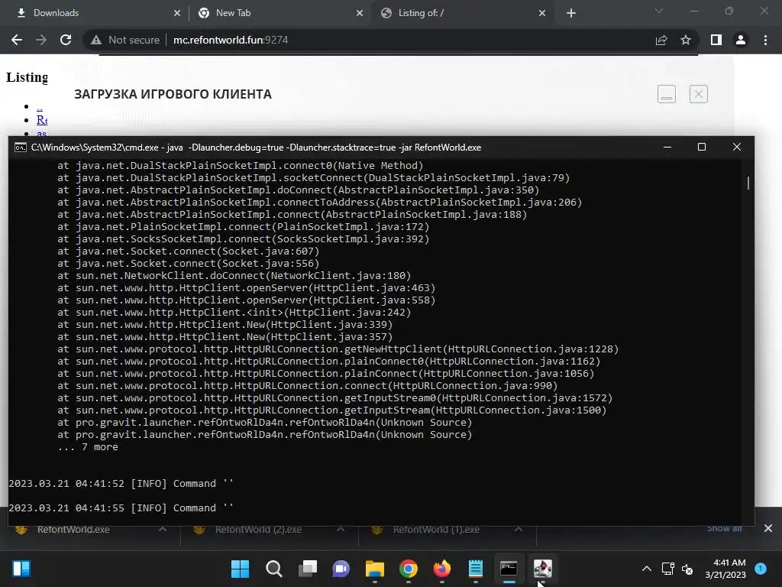Close the Listing of: / tab
This screenshot has width=782, height=587.
point(542,13)
